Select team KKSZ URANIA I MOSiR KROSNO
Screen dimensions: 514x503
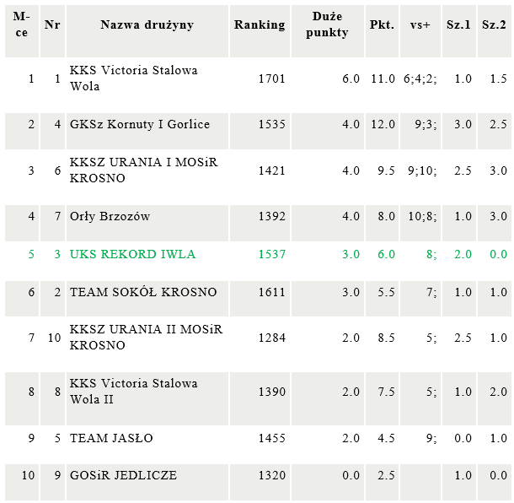pyautogui.click(x=143, y=170)
